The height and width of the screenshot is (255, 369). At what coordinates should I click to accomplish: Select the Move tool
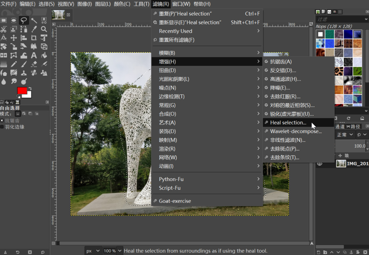point(14,38)
